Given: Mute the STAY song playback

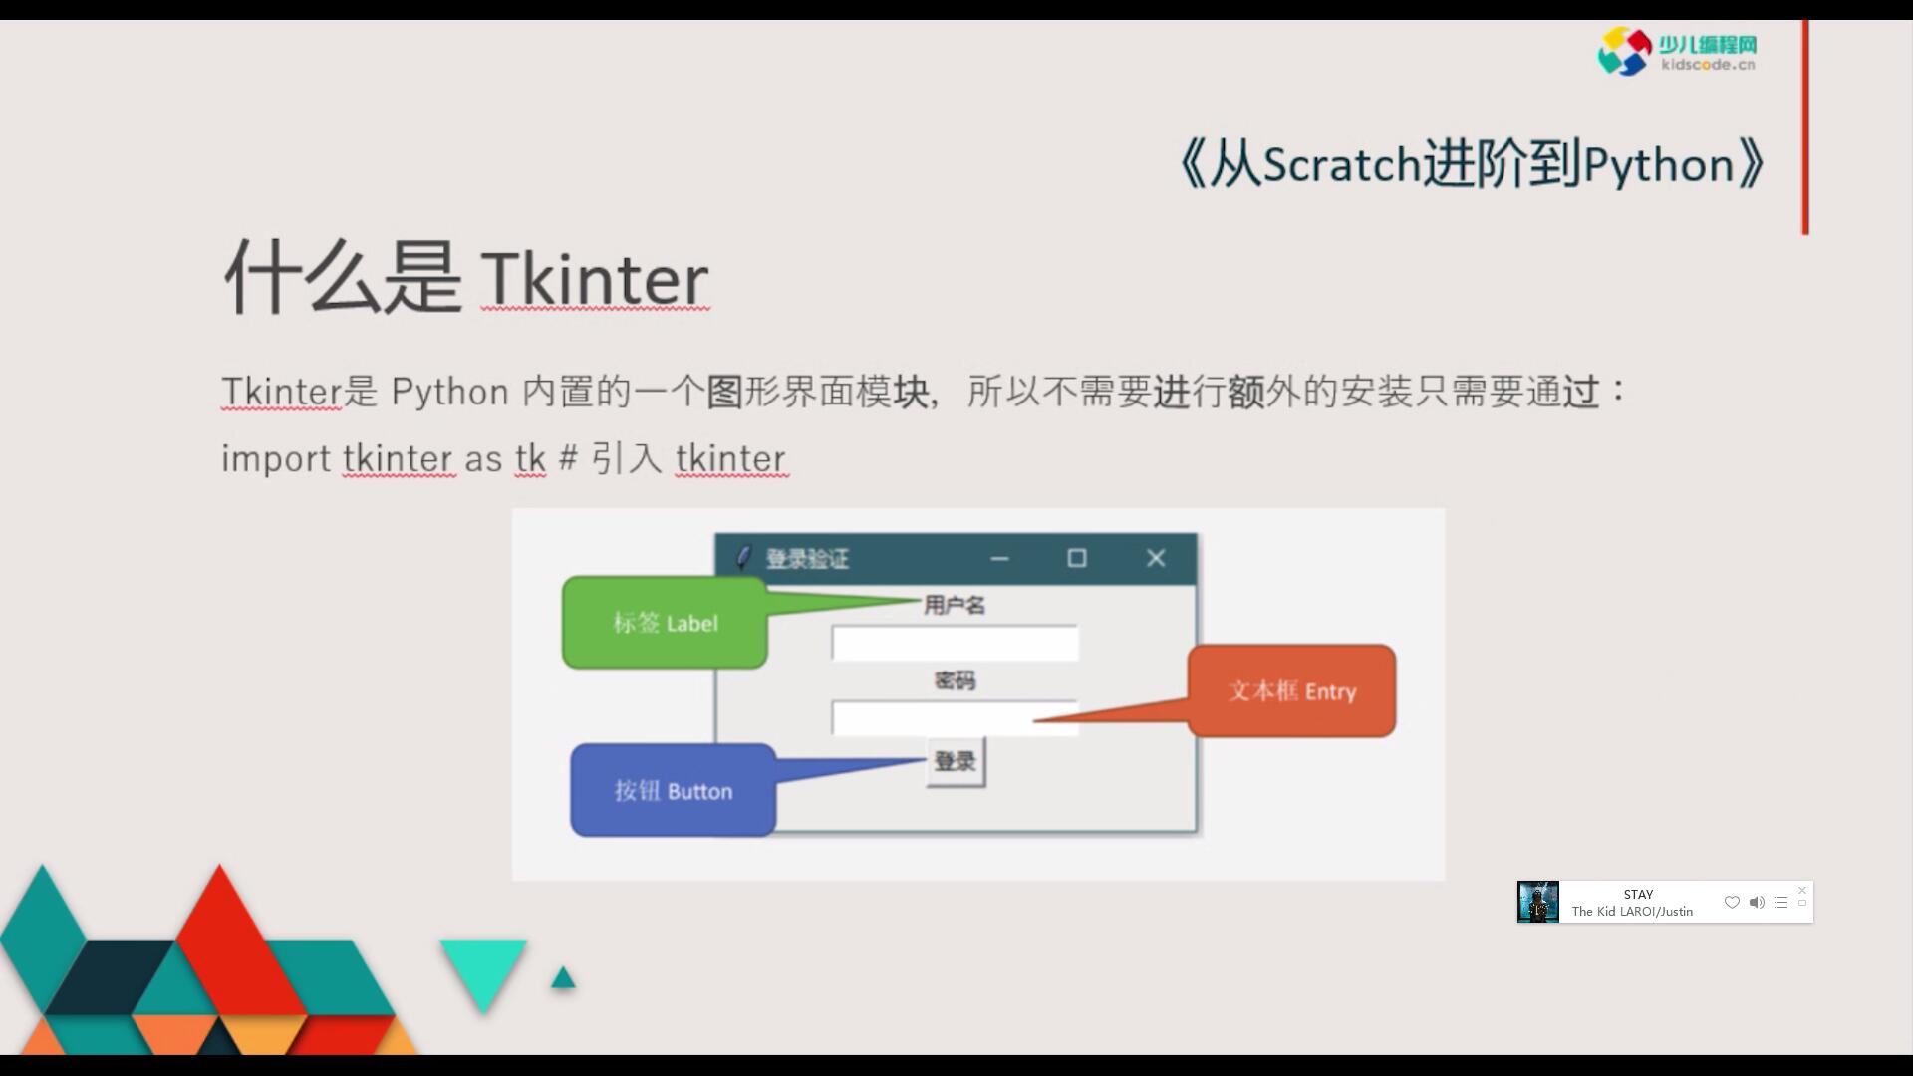Looking at the screenshot, I should point(1757,903).
